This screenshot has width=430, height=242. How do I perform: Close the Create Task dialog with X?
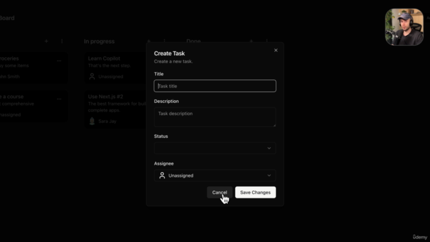(x=275, y=50)
